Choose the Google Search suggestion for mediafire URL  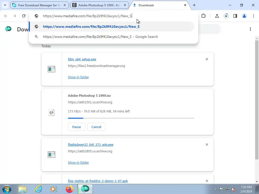[112, 37]
